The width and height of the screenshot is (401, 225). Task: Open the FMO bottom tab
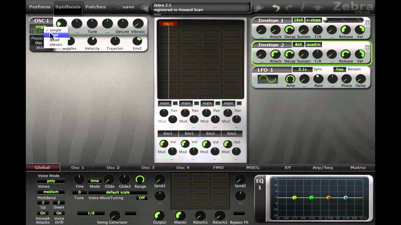point(218,168)
